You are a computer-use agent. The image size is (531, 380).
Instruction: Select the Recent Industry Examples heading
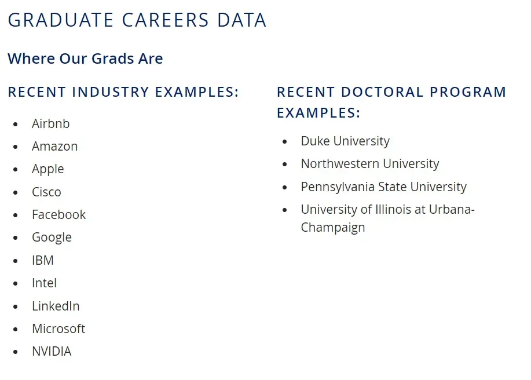pyautogui.click(x=123, y=92)
